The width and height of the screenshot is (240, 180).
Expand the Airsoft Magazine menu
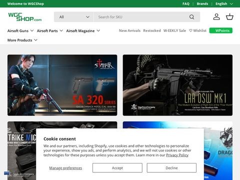pos(83,30)
